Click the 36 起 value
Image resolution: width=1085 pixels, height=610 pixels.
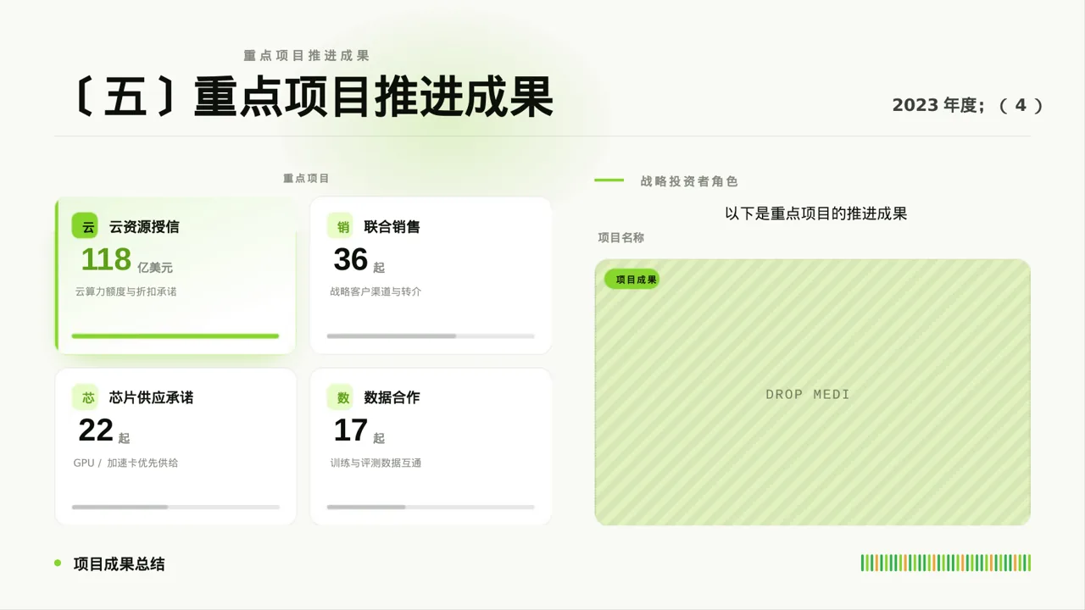coord(359,260)
